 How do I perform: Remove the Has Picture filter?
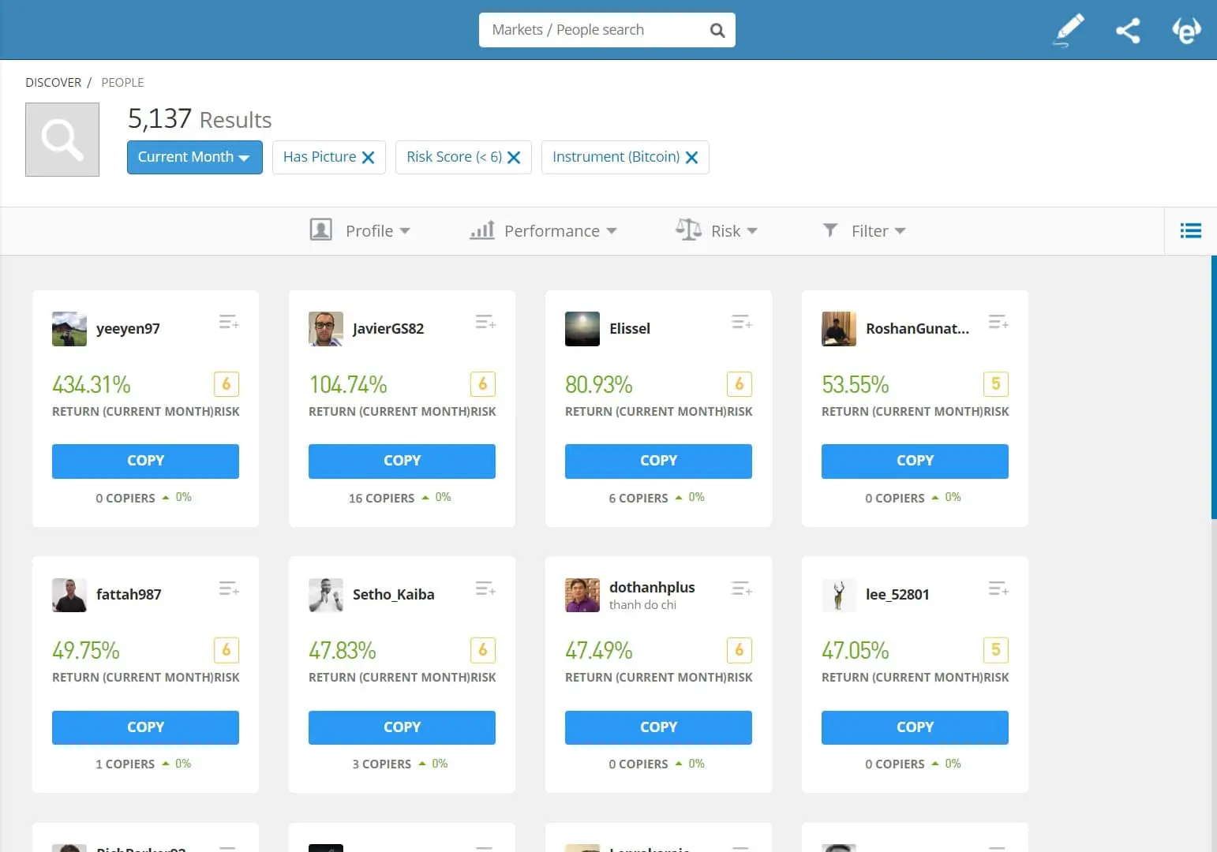pyautogui.click(x=368, y=157)
